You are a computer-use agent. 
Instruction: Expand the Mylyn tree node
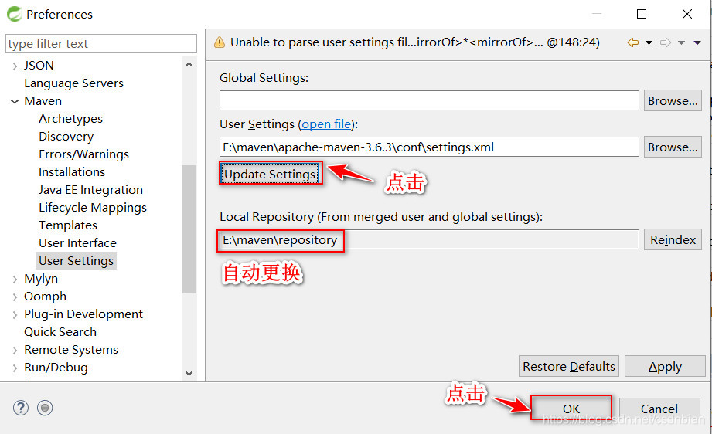pos(15,280)
